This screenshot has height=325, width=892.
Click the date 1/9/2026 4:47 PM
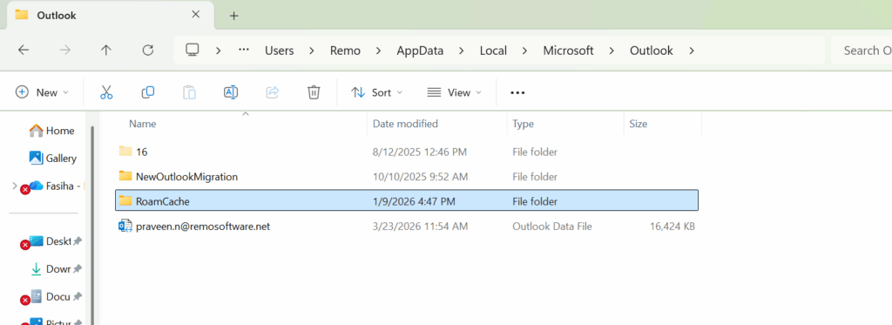[414, 201]
